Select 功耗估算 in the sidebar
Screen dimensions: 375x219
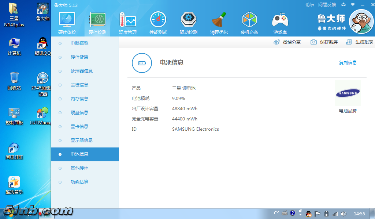click(x=79, y=182)
